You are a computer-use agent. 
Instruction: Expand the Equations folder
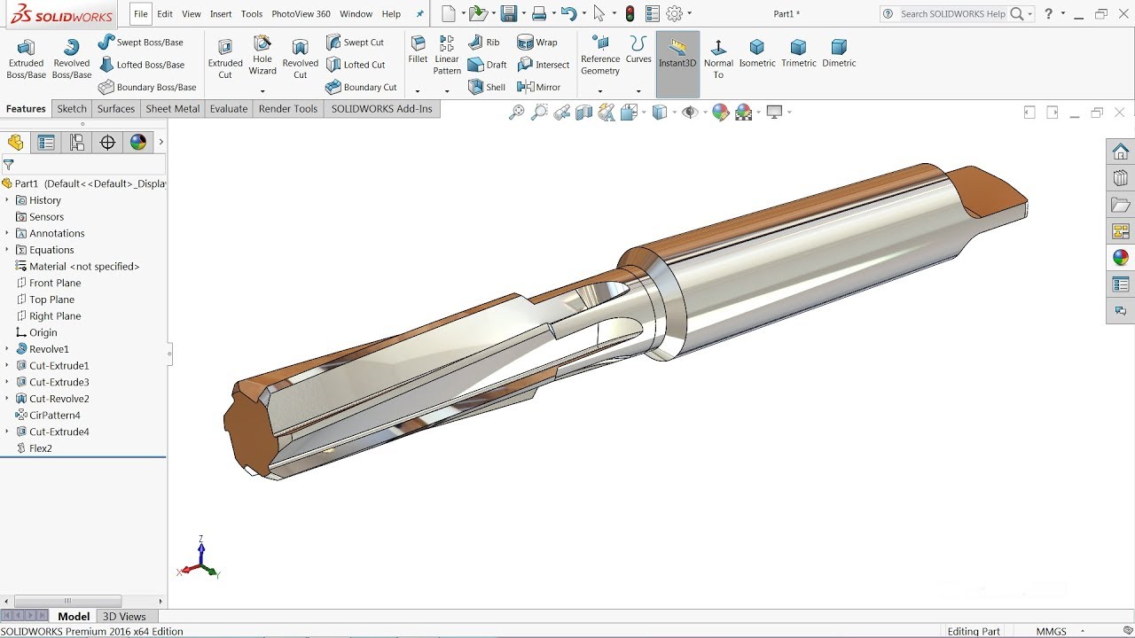(x=7, y=250)
